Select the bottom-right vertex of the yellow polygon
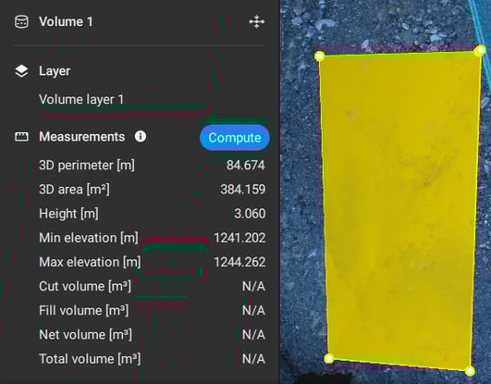This screenshot has height=384, width=491. coord(470,372)
